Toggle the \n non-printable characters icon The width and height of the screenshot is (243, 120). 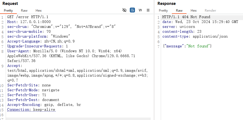pos(140,10)
